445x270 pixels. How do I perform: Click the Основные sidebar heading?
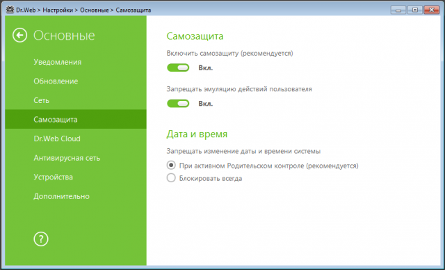click(64, 35)
